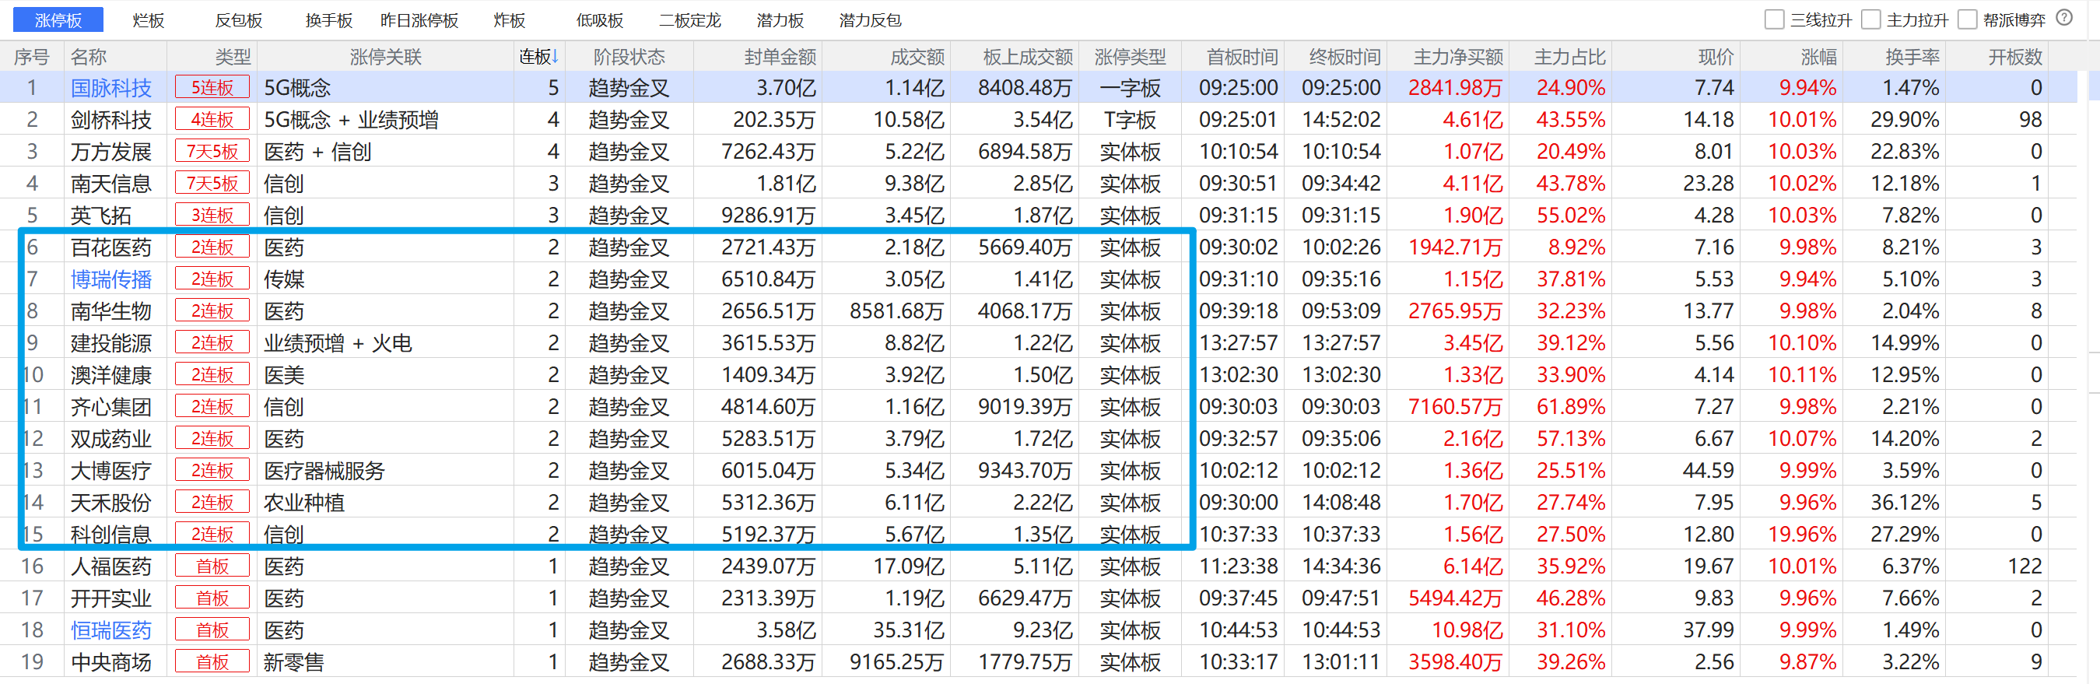Screen dimensions: 2100x684
Task: Sort by the 开板数 column header
Action: [x=2015, y=56]
